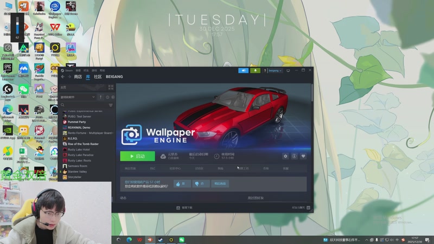Image resolution: width=434 pixels, height=244 pixels.
Task: Click the ask me later button
Action: coord(220,184)
